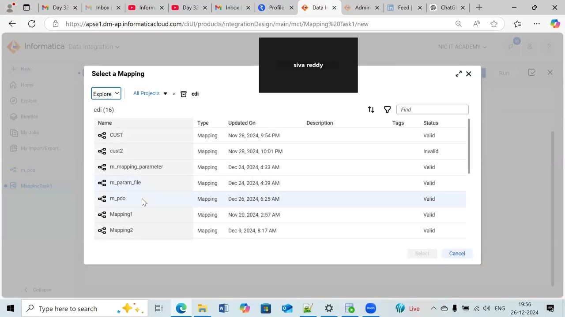This screenshot has height=317, width=565.
Task: Maximize the Select a Mapping dialog
Action: [459, 74]
